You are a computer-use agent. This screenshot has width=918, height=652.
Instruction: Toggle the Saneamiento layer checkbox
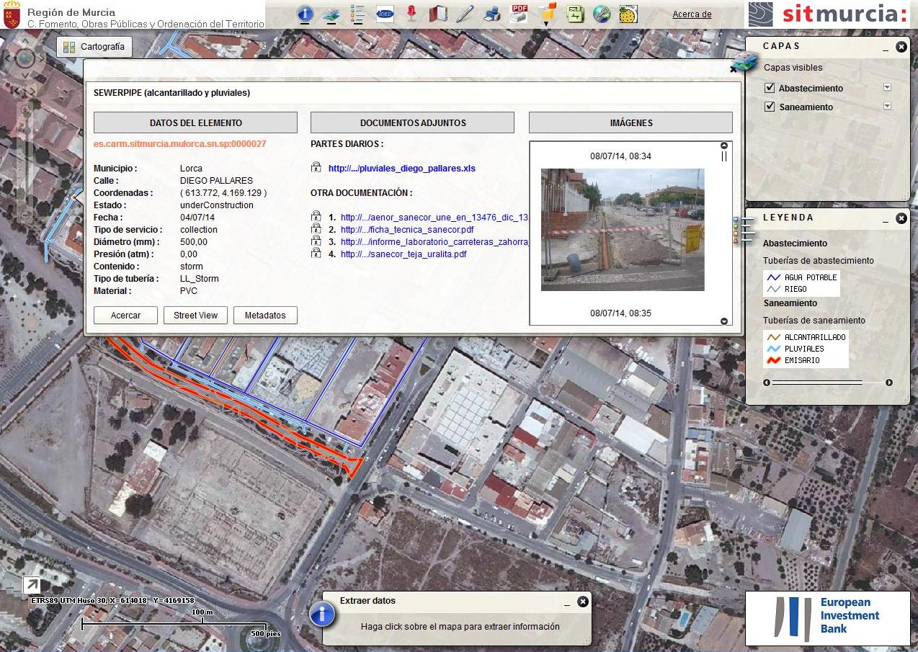[x=770, y=107]
